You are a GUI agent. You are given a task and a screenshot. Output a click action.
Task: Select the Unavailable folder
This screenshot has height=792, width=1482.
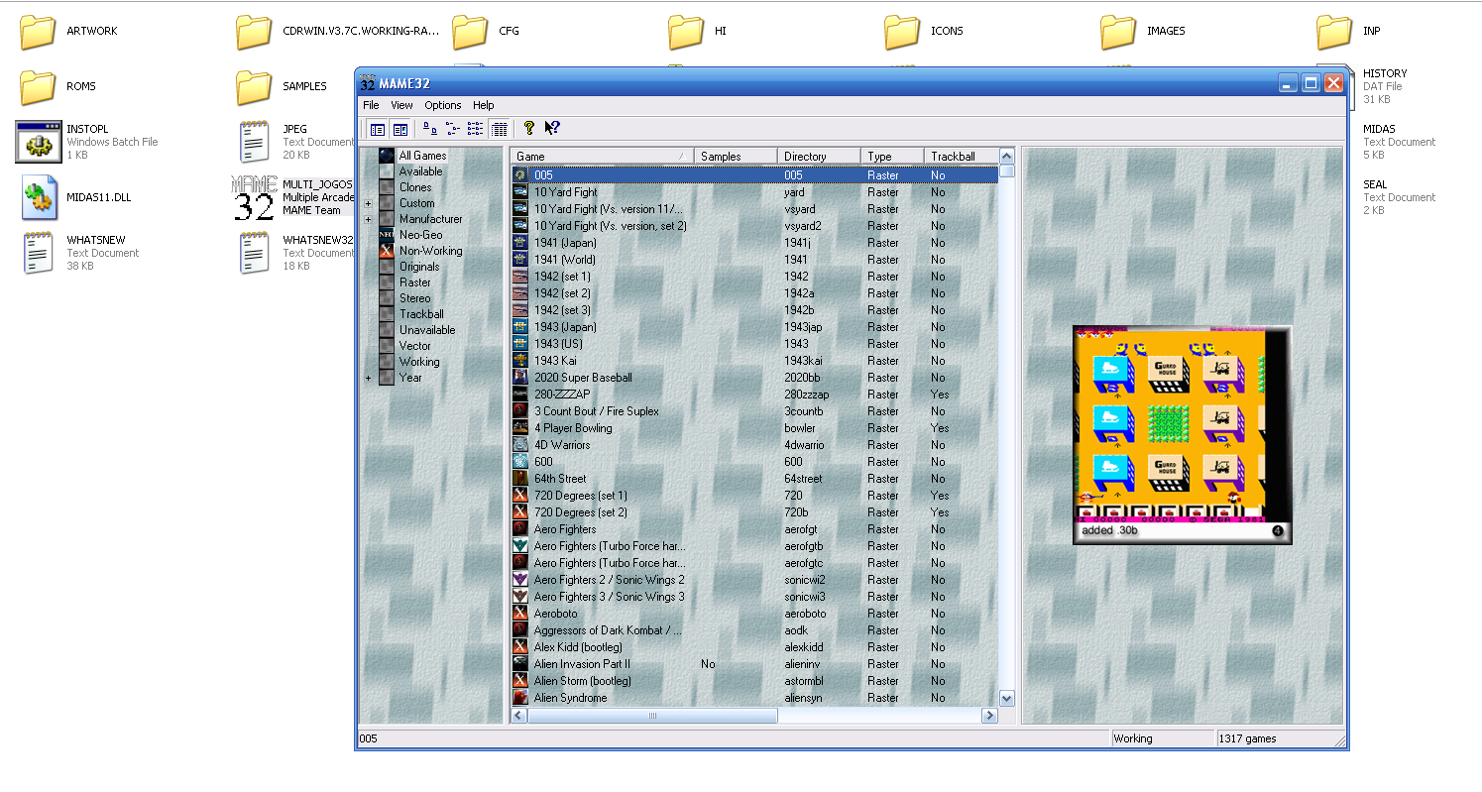click(427, 330)
